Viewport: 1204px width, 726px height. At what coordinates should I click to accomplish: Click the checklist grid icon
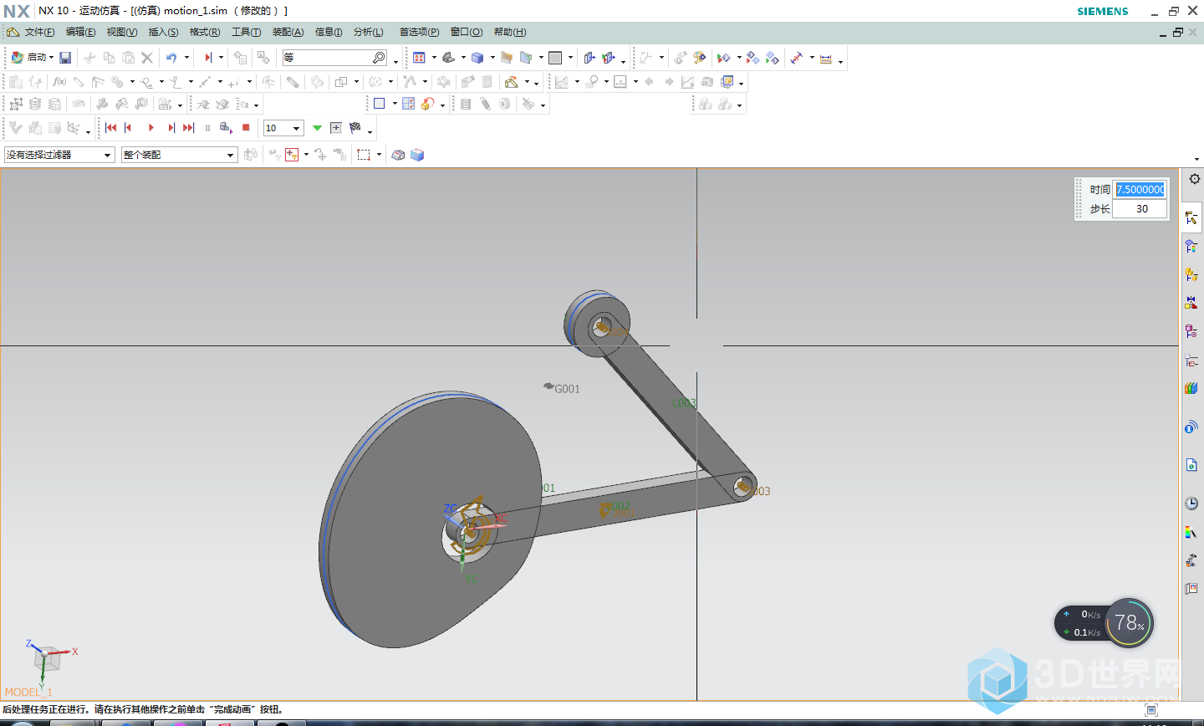pos(408,104)
